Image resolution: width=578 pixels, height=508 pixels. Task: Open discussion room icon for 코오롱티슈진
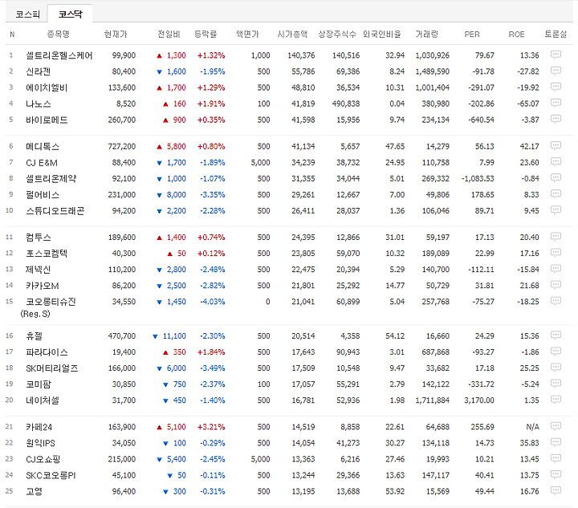click(x=556, y=301)
